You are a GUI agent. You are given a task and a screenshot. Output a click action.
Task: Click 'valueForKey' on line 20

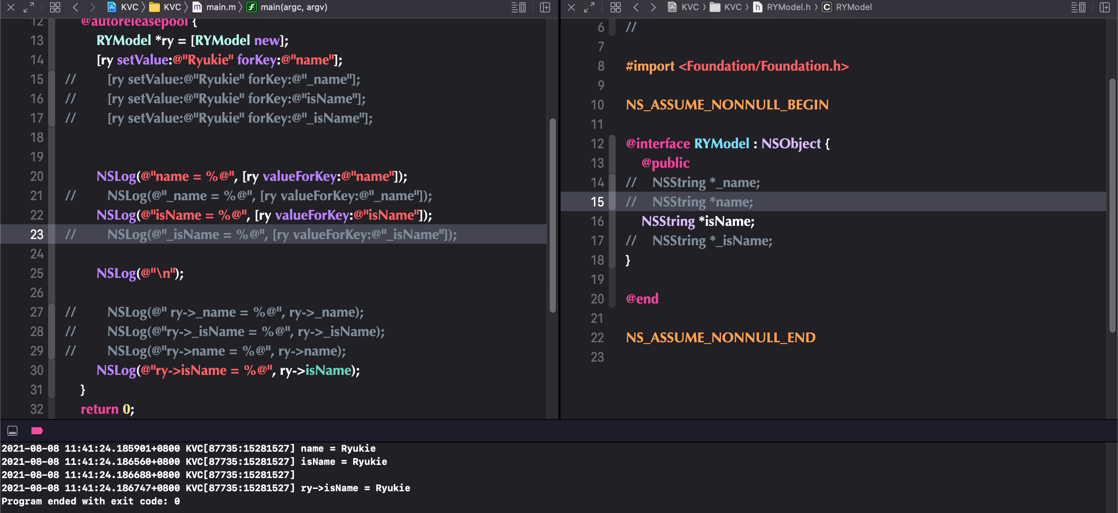click(299, 176)
